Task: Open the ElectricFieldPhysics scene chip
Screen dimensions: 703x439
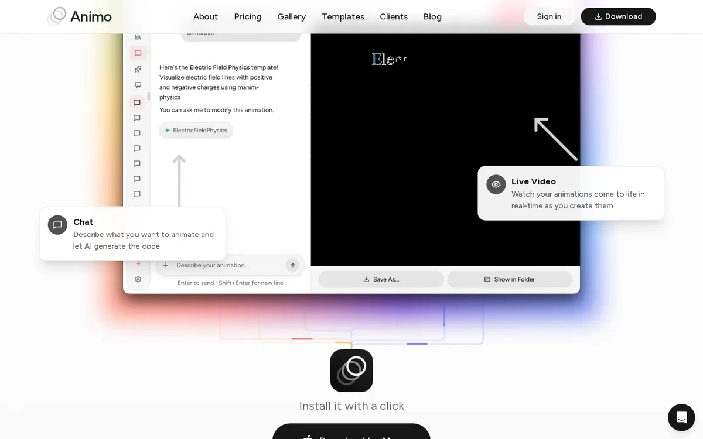Action: 196,131
